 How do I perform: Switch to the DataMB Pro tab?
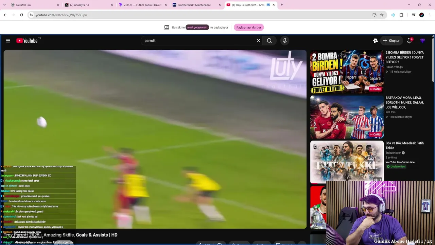click(35, 5)
